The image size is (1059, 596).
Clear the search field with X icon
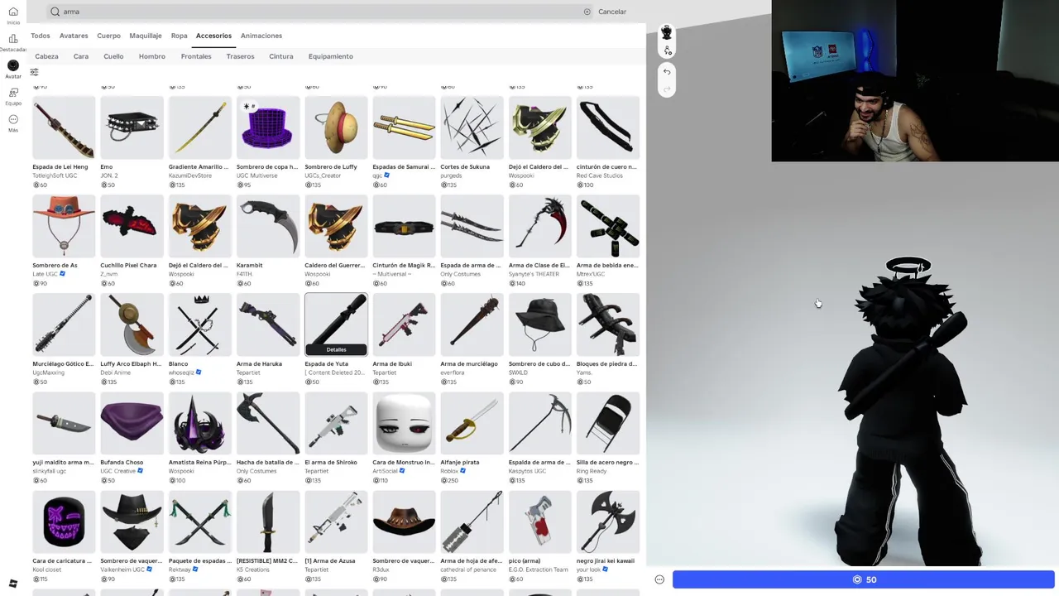(x=587, y=12)
